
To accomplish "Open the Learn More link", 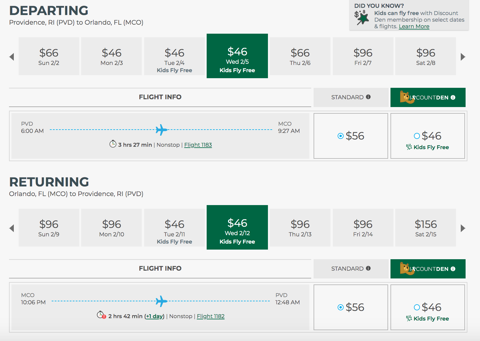I will 414,26.
